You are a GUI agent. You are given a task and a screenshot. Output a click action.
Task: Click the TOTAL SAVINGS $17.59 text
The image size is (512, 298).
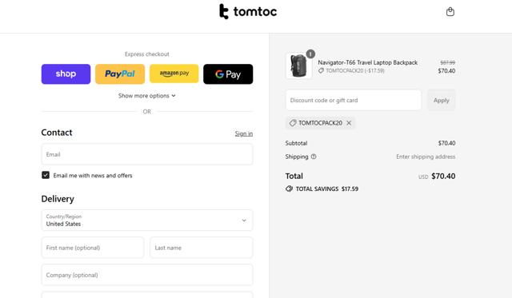point(327,189)
